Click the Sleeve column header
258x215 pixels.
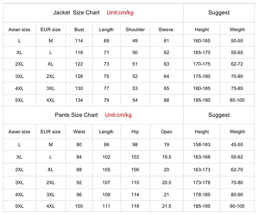(x=166, y=29)
